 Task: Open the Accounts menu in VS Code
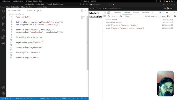[x=3, y=87]
